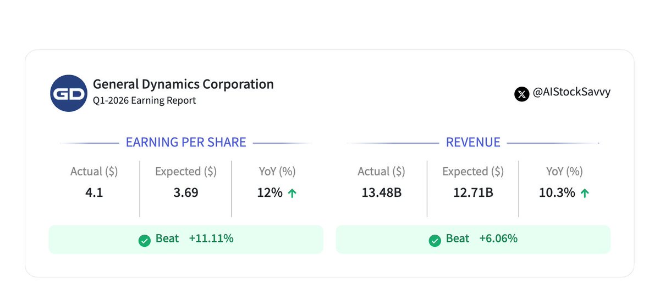The image size is (660, 301).
Task: Click the EPS green Beat checkmark icon
Action: 145,240
